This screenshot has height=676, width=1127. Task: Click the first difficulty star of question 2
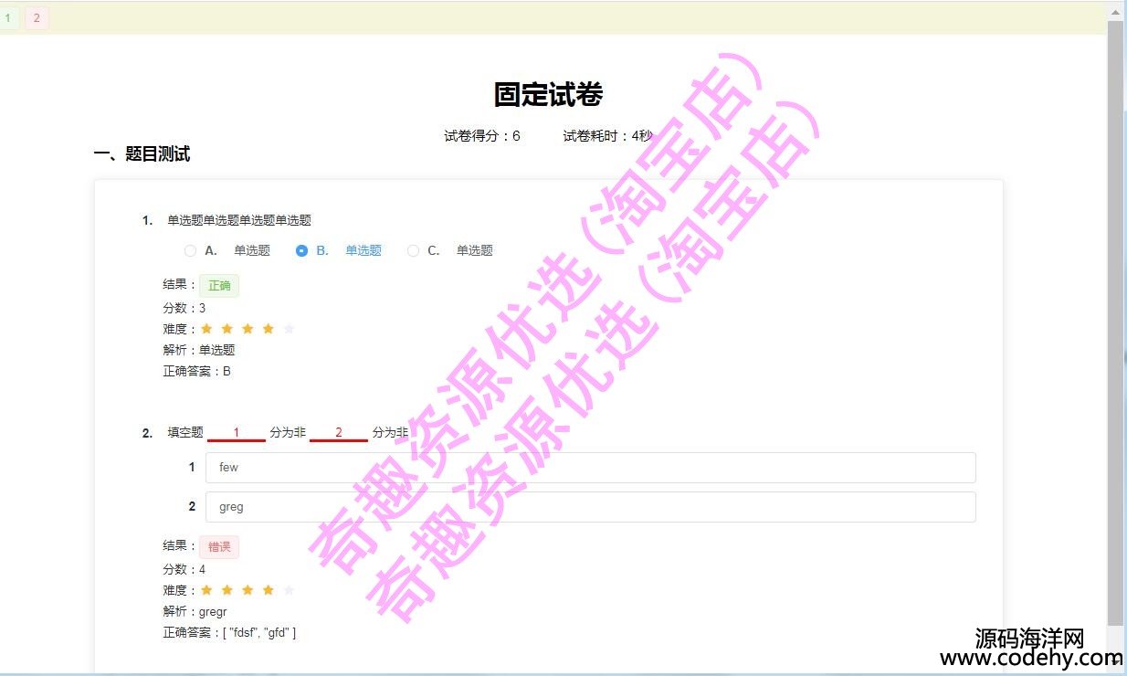206,590
